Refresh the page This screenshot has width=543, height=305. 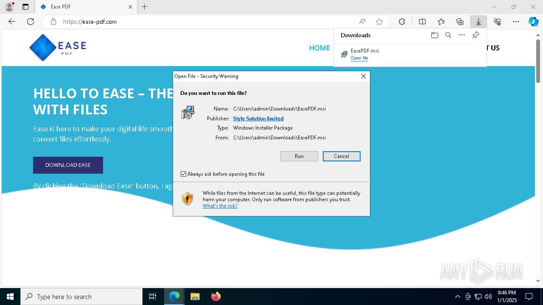click(31, 22)
